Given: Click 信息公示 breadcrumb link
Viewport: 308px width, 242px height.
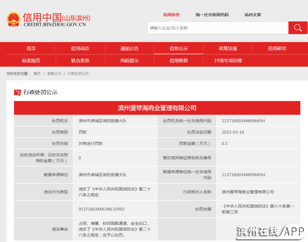Looking at the screenshot, I should pyautogui.click(x=54, y=74).
